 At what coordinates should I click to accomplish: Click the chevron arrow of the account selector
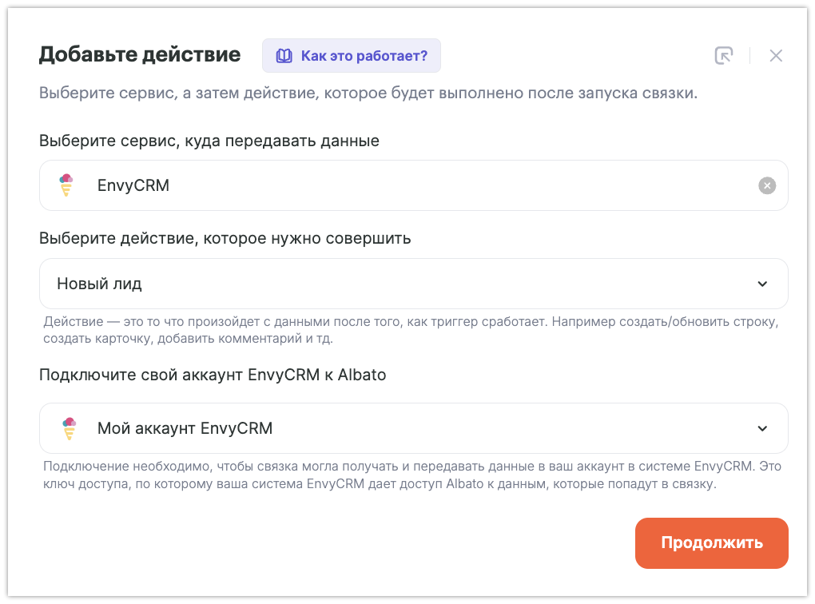[762, 428]
